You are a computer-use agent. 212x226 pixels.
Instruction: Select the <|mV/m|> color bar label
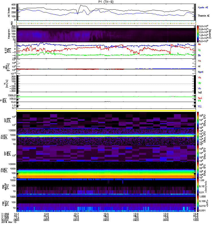[206, 187]
